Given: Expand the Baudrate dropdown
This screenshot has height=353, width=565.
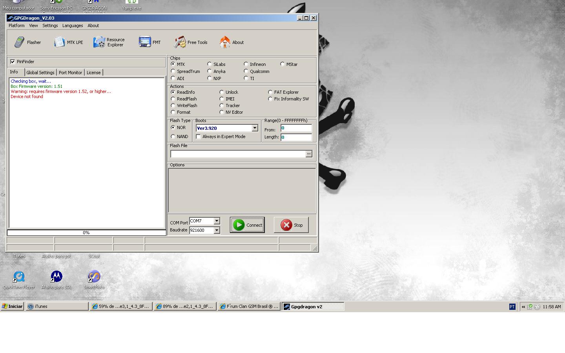Looking at the screenshot, I should pos(217,230).
